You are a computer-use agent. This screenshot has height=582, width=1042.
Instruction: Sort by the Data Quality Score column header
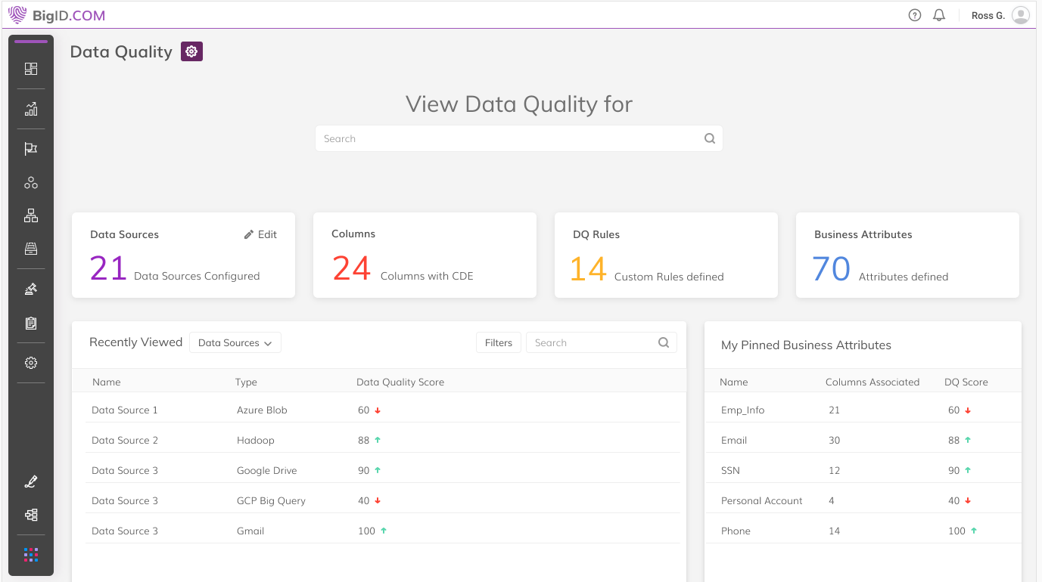pyautogui.click(x=400, y=382)
